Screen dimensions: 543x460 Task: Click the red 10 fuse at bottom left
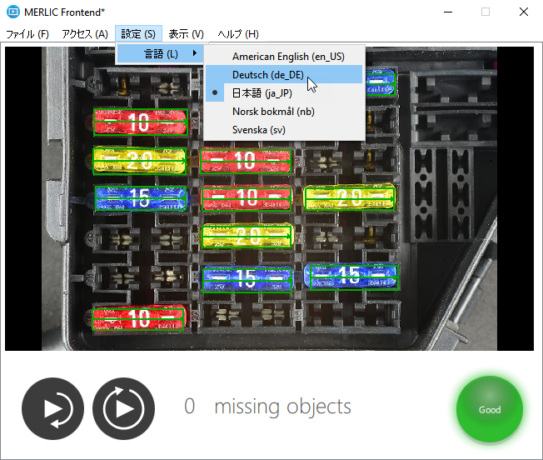138,318
